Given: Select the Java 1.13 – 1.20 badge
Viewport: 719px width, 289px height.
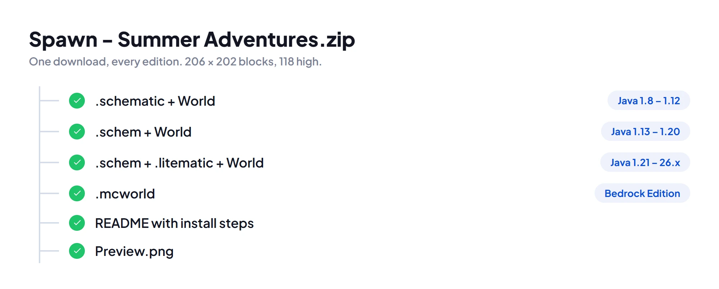Looking at the screenshot, I should 645,132.
